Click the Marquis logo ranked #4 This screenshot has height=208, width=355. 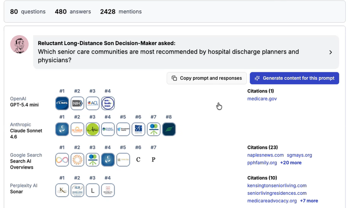tap(108, 190)
